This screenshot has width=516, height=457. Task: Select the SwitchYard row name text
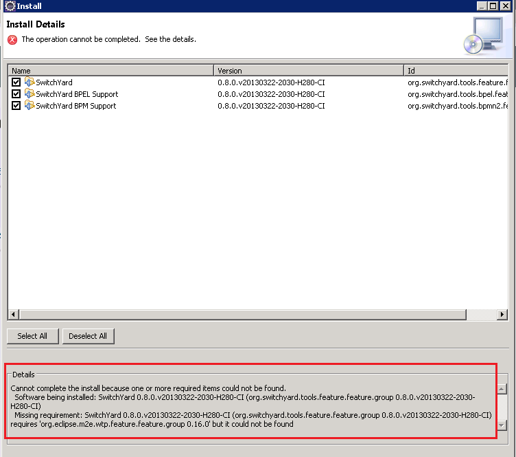54,82
